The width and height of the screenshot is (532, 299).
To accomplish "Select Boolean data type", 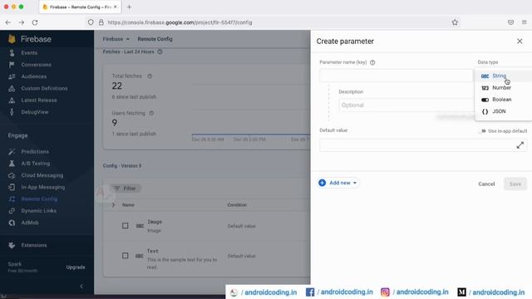I will 504,100.
